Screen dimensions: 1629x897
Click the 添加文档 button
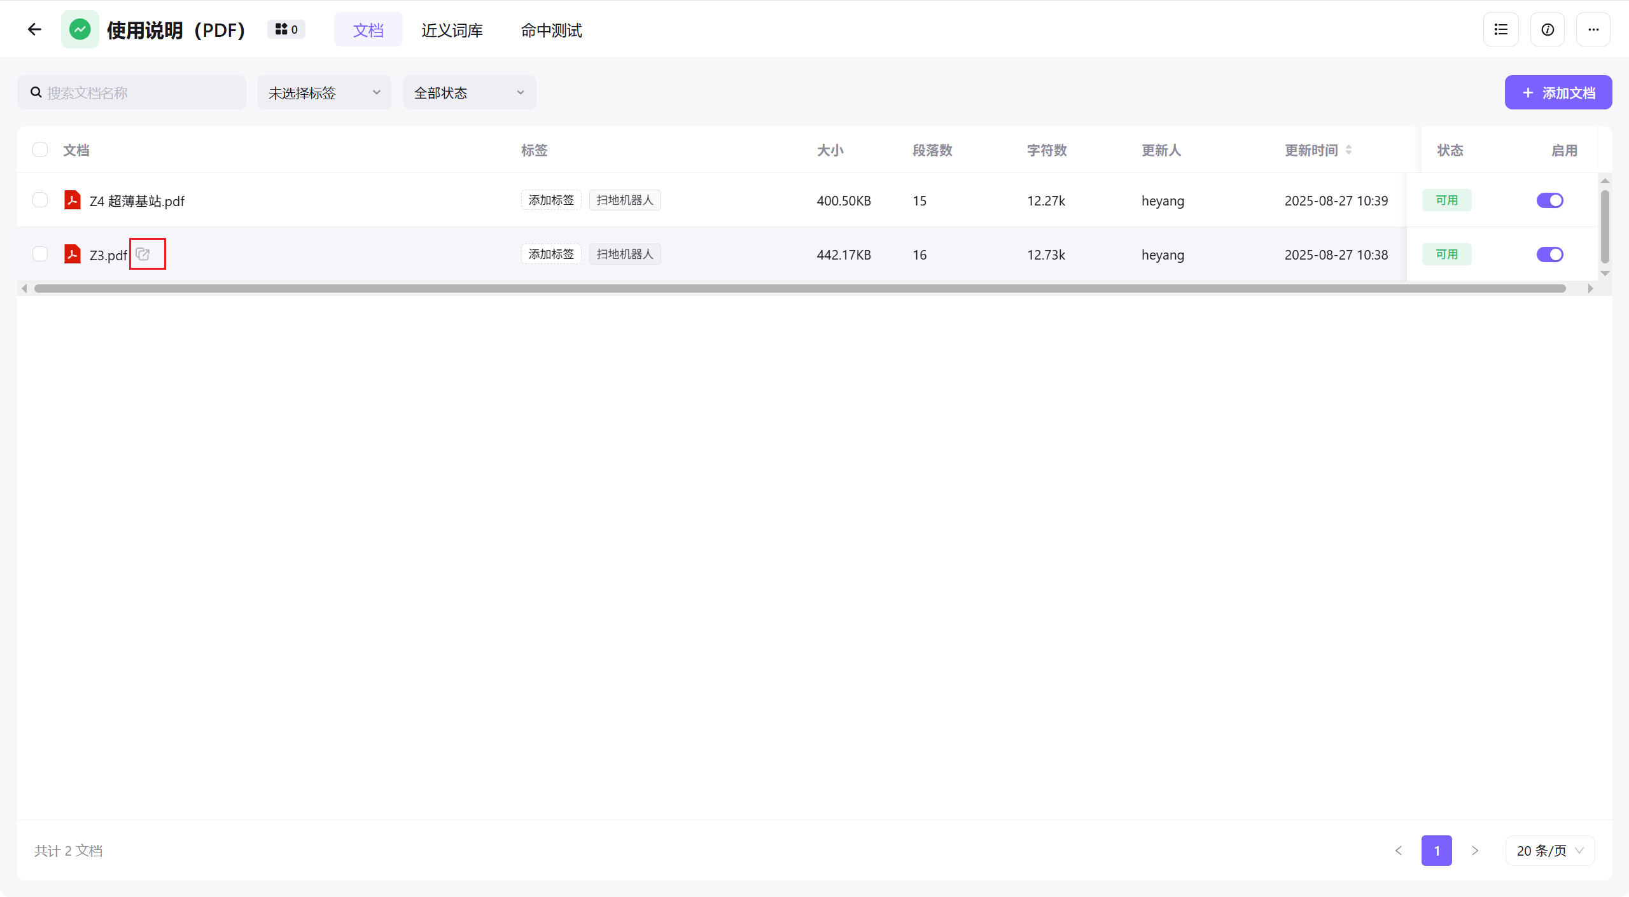1558,93
